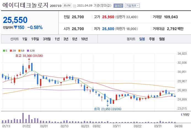Image resolution: width=191 pixels, height=130 pixels.
Task: Click the -0.58% change rate
Action: tap(35, 27)
